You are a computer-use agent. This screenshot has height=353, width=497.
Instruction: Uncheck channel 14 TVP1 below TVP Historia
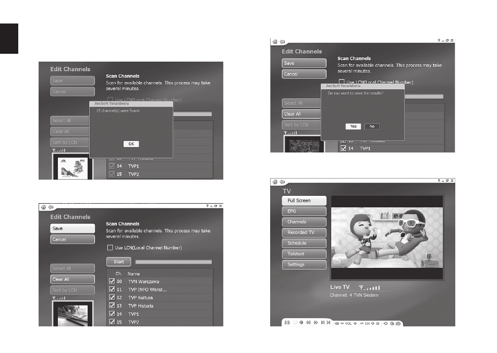112,314
